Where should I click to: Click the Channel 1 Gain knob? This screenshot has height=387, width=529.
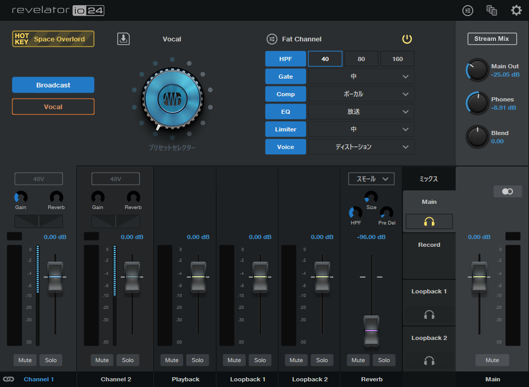click(21, 198)
